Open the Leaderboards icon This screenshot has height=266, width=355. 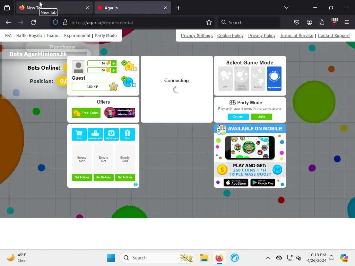(95, 134)
